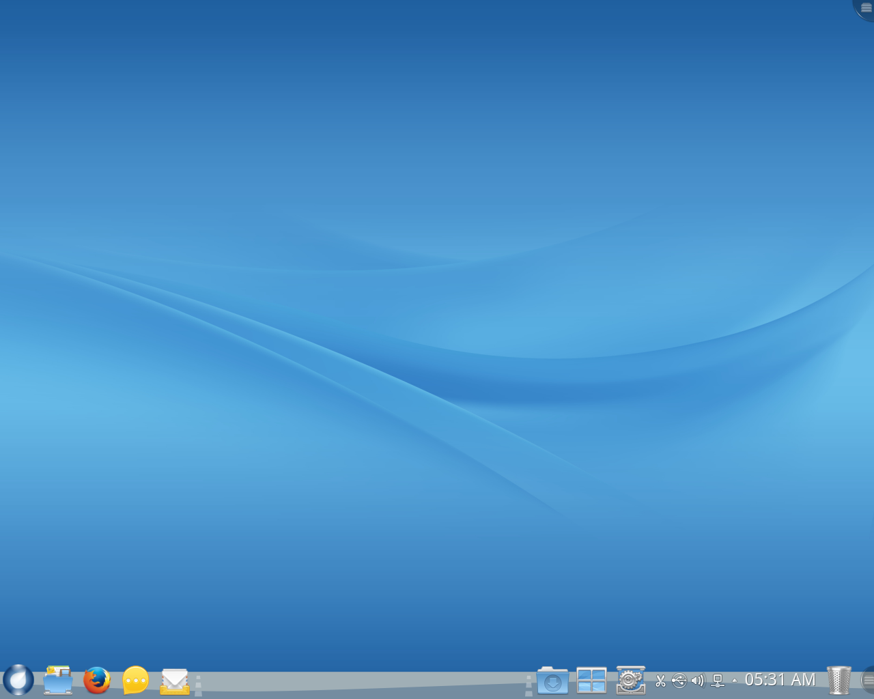
Task: Open the volume speaker tray icon
Action: click(x=697, y=681)
